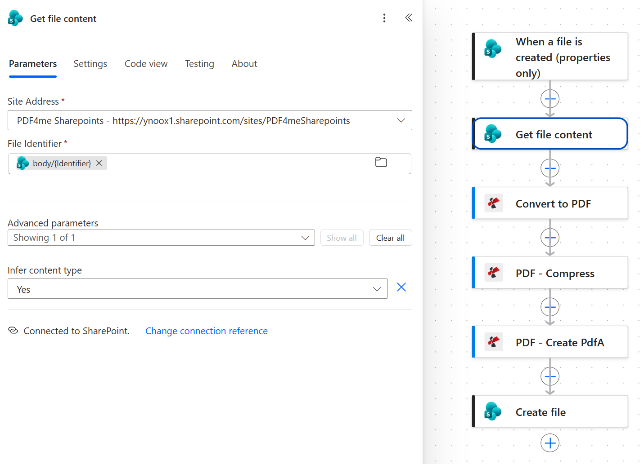Select SharePoint icon on Get file content card

click(493, 134)
